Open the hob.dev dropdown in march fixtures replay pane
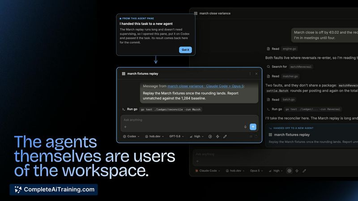 [154, 136]
